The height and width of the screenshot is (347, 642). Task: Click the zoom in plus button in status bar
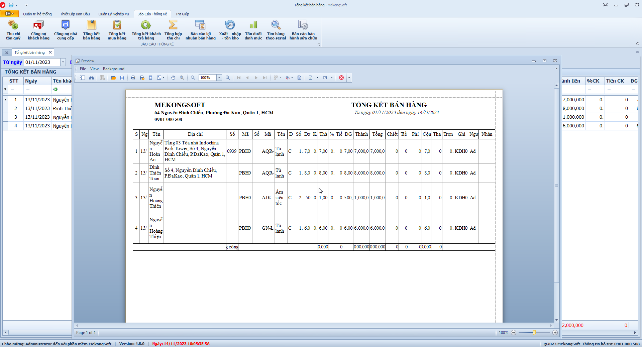pyautogui.click(x=555, y=333)
